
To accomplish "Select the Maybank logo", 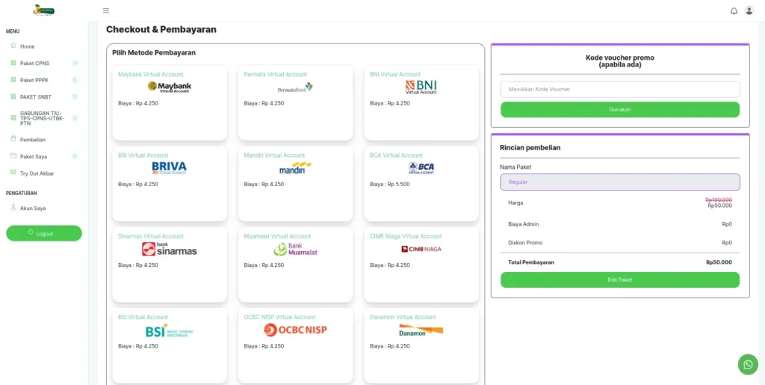I will coord(170,87).
